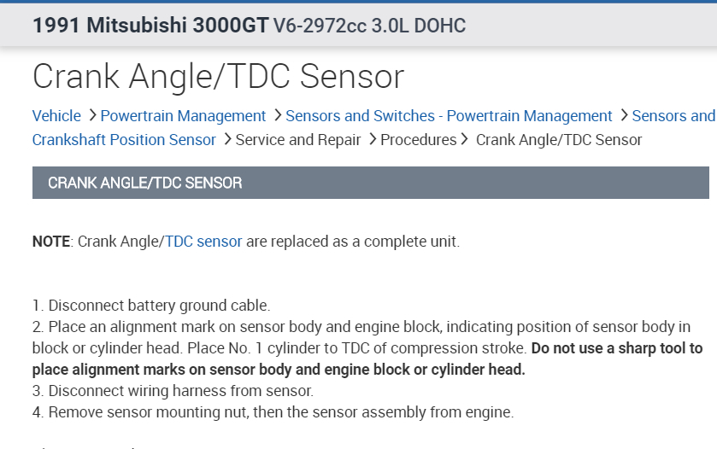Click the Vehicle breadcrumb link

click(x=56, y=116)
